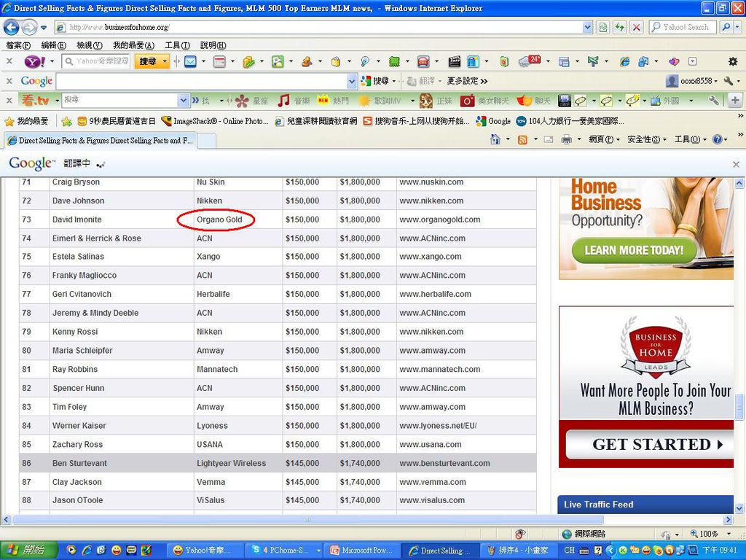Open the 說明(H) Help menu
746x560 pixels.
coord(213,45)
